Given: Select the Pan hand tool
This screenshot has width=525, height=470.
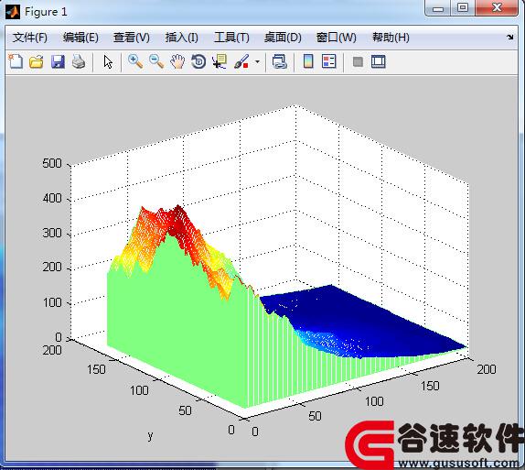Looking at the screenshot, I should coord(177,61).
